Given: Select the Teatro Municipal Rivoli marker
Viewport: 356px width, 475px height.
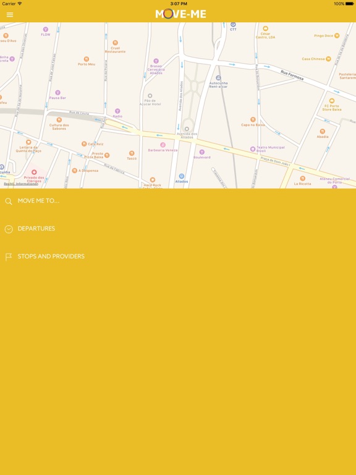Looking at the screenshot, I should [x=253, y=148].
